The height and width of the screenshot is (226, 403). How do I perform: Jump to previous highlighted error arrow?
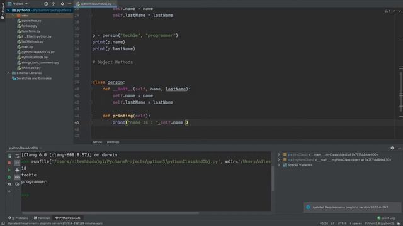point(394,11)
